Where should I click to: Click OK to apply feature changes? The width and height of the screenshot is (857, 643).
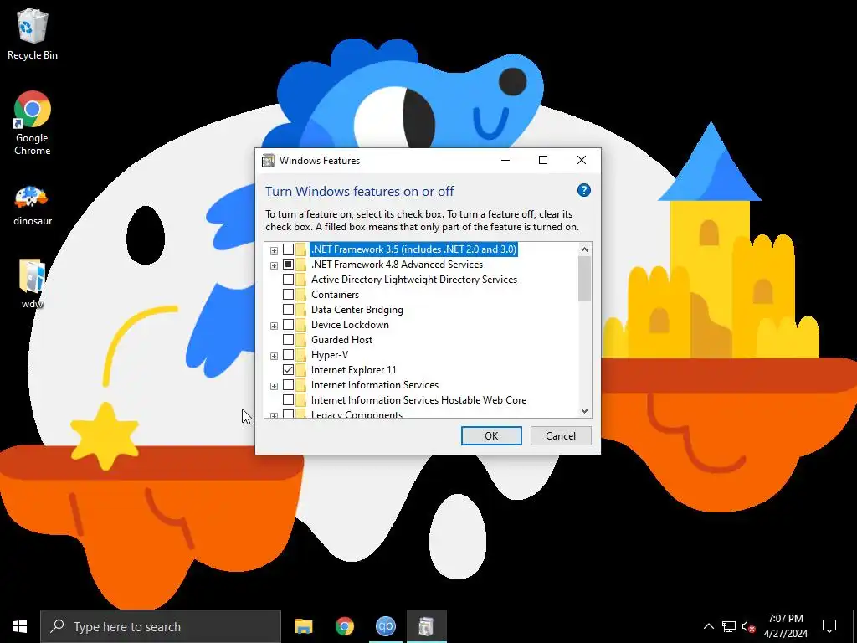click(491, 435)
